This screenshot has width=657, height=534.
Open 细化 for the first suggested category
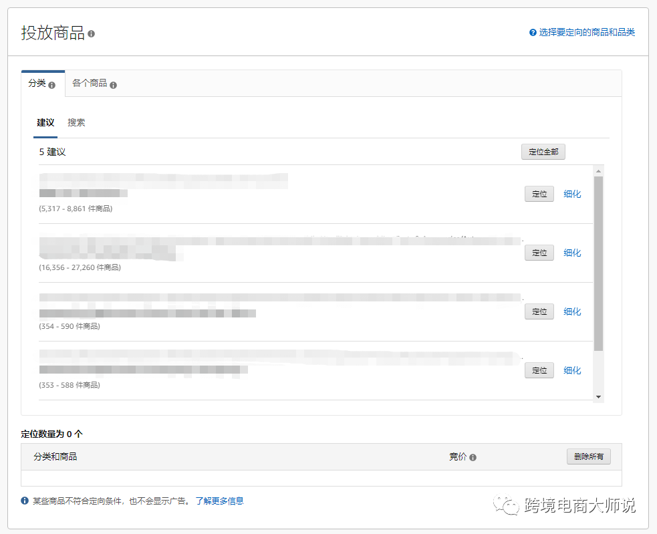click(x=572, y=194)
